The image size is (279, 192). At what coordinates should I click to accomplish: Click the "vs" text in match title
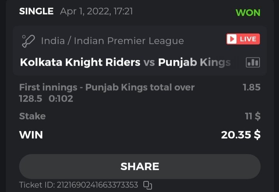149,62
